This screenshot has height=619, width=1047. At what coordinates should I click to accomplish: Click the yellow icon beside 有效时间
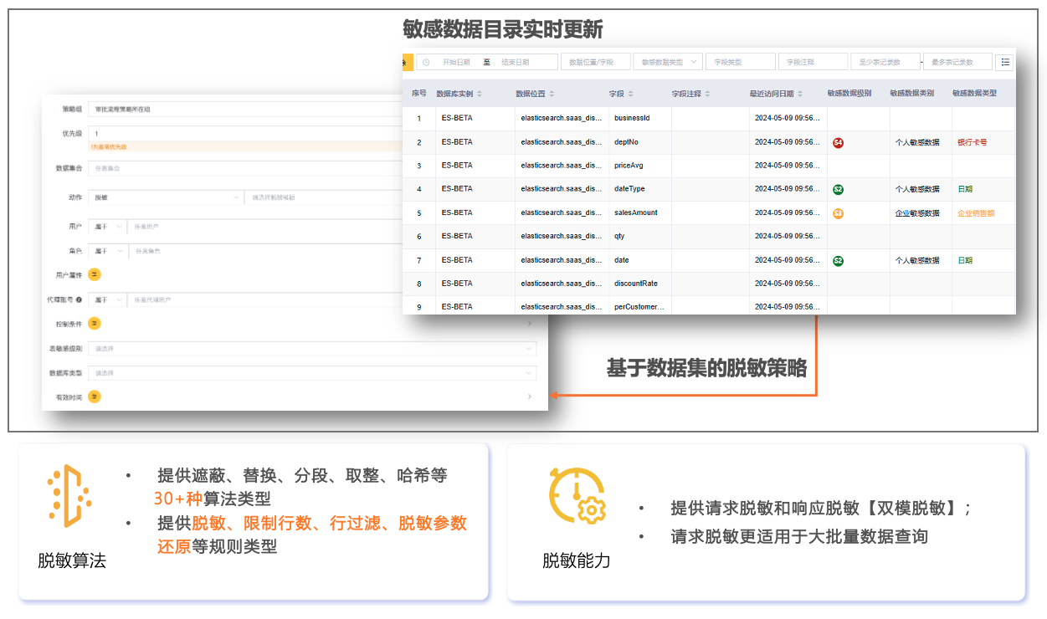tap(95, 396)
